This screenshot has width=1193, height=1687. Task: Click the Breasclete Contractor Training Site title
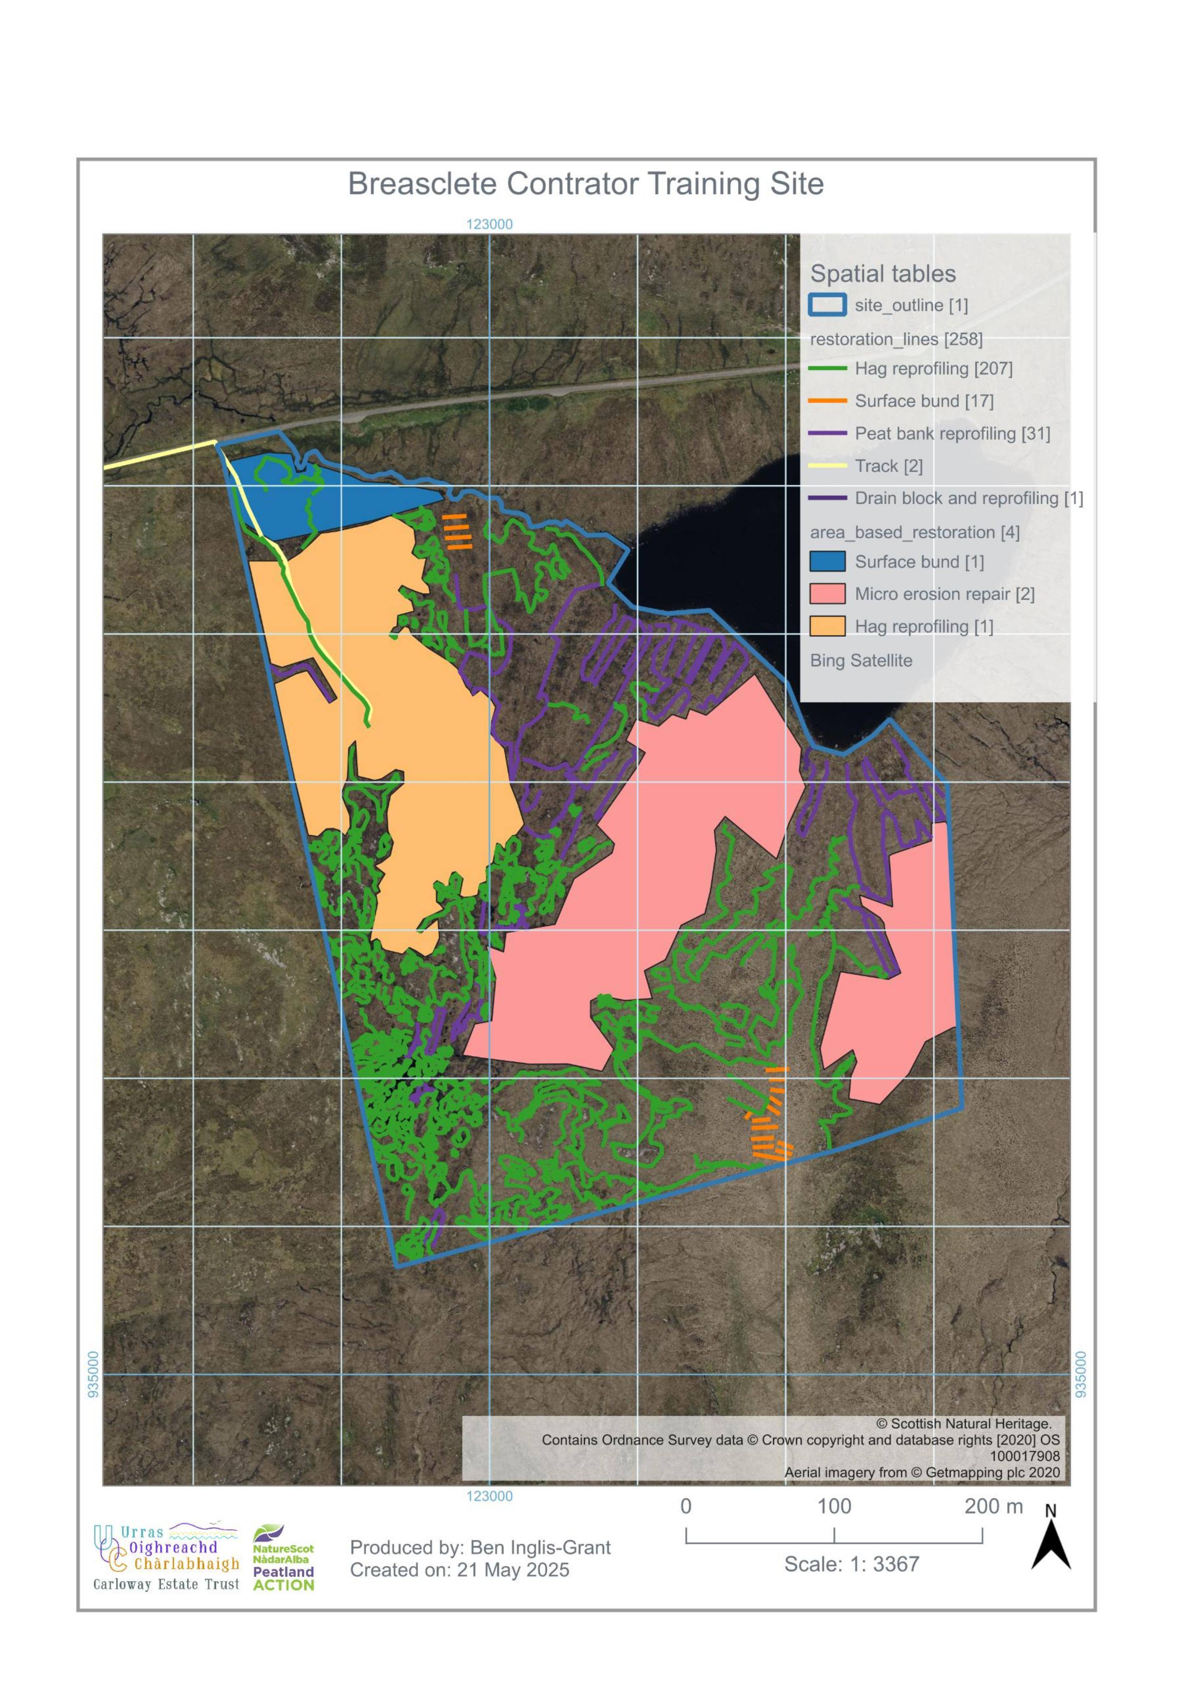pos(586,184)
